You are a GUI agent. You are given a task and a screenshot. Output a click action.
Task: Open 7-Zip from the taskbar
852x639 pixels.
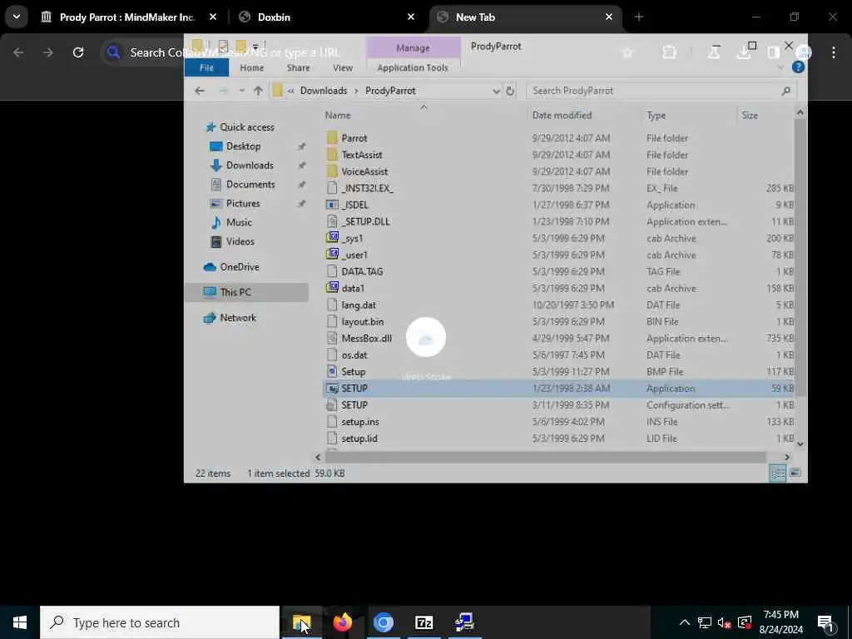(424, 622)
